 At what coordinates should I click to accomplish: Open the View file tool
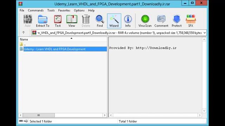(72, 21)
